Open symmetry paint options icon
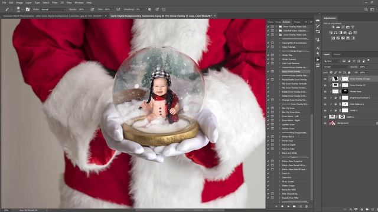 point(164,9)
